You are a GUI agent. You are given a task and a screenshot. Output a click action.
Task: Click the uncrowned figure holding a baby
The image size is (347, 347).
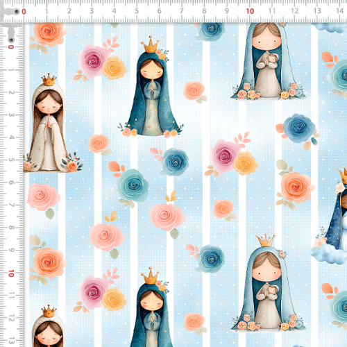(x=268, y=61)
